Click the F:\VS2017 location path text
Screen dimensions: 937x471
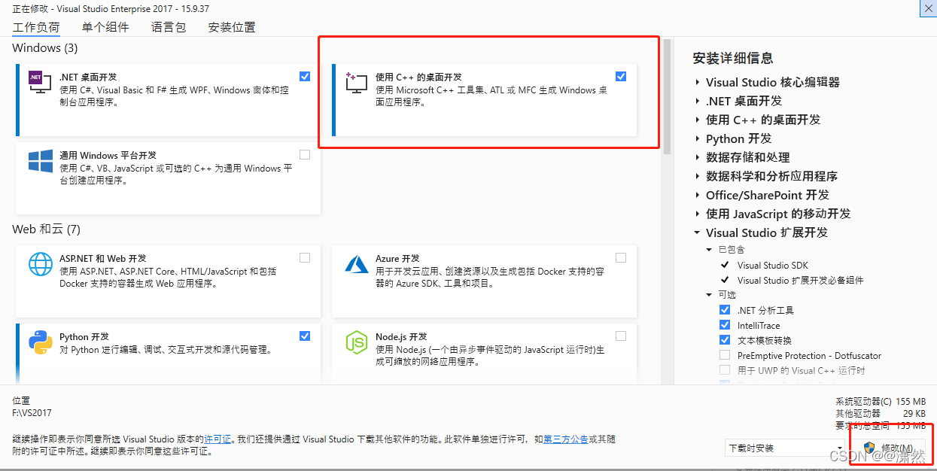tap(32, 412)
